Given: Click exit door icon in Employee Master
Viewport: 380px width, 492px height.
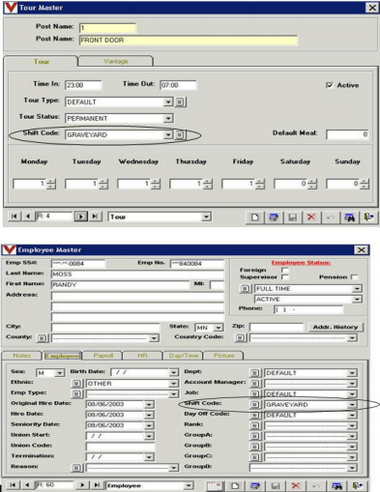Looking at the screenshot, I should pyautogui.click(x=357, y=485).
